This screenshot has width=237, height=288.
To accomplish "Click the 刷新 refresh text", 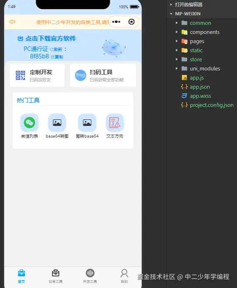I will (x=58, y=49).
